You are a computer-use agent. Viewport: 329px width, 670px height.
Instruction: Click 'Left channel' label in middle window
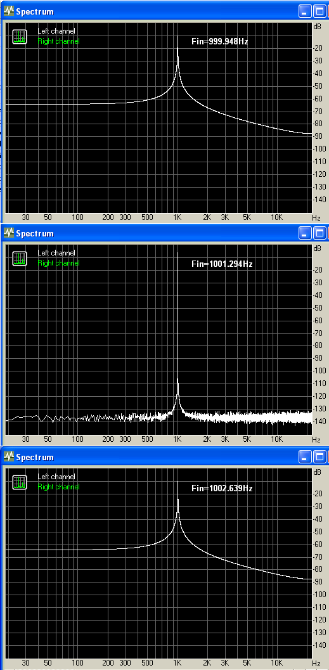pos(56,253)
